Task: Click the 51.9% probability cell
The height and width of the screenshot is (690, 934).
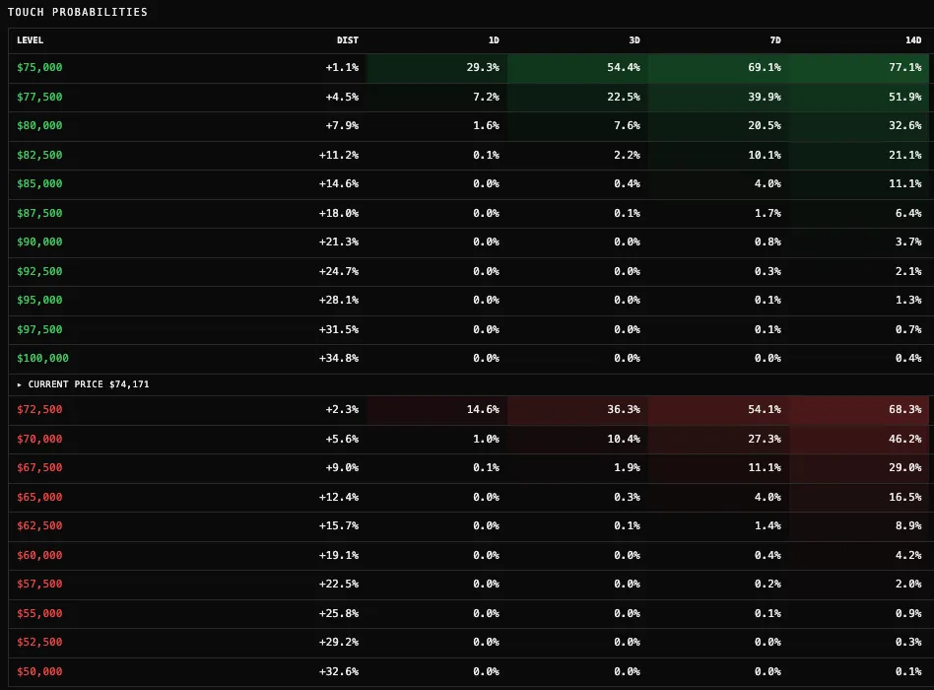Action: click(x=905, y=97)
